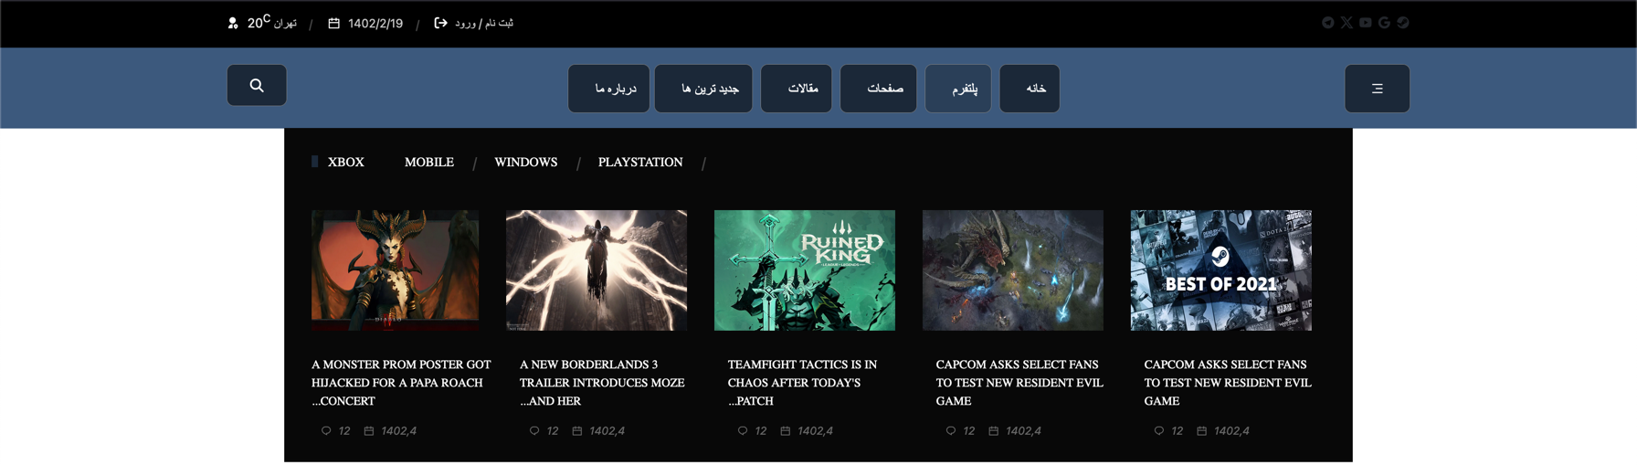Go to the خانه (Home) nav item

click(x=1030, y=89)
